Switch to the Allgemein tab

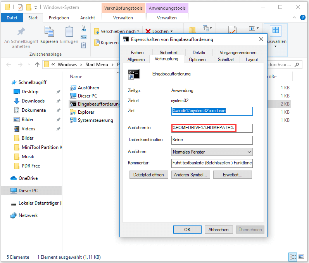click(136, 60)
